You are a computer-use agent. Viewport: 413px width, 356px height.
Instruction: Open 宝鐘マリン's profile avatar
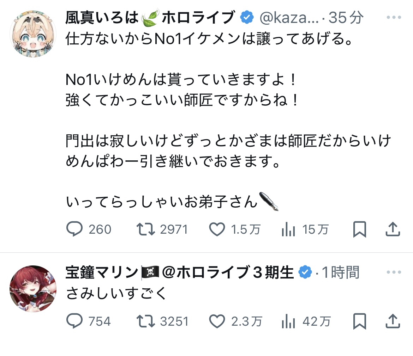(x=33, y=289)
